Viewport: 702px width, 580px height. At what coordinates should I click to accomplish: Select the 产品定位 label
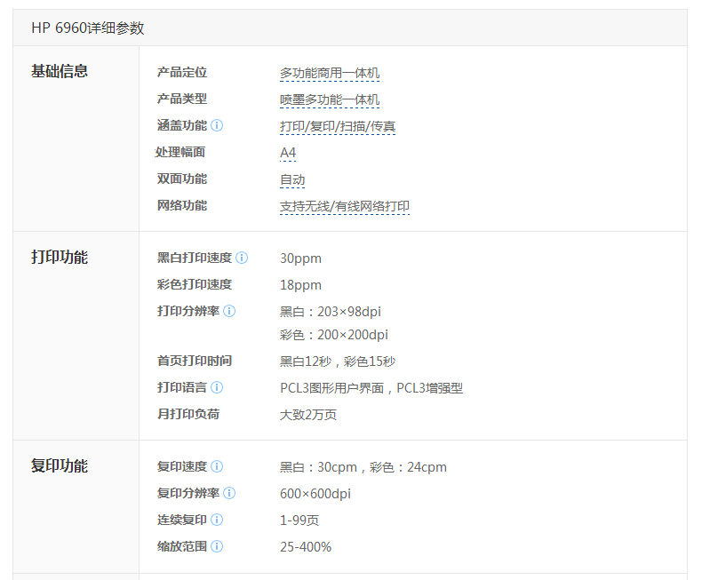point(182,72)
